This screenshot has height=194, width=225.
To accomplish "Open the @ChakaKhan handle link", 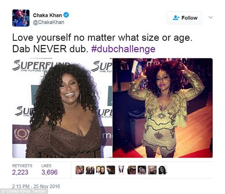I will (48, 22).
